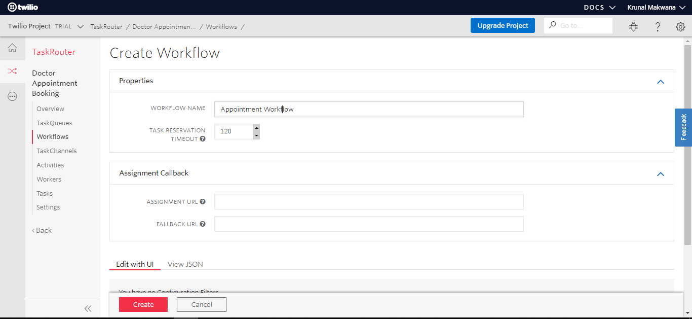Click the ellipsis icon in the left rail
The image size is (692, 319).
12,96
